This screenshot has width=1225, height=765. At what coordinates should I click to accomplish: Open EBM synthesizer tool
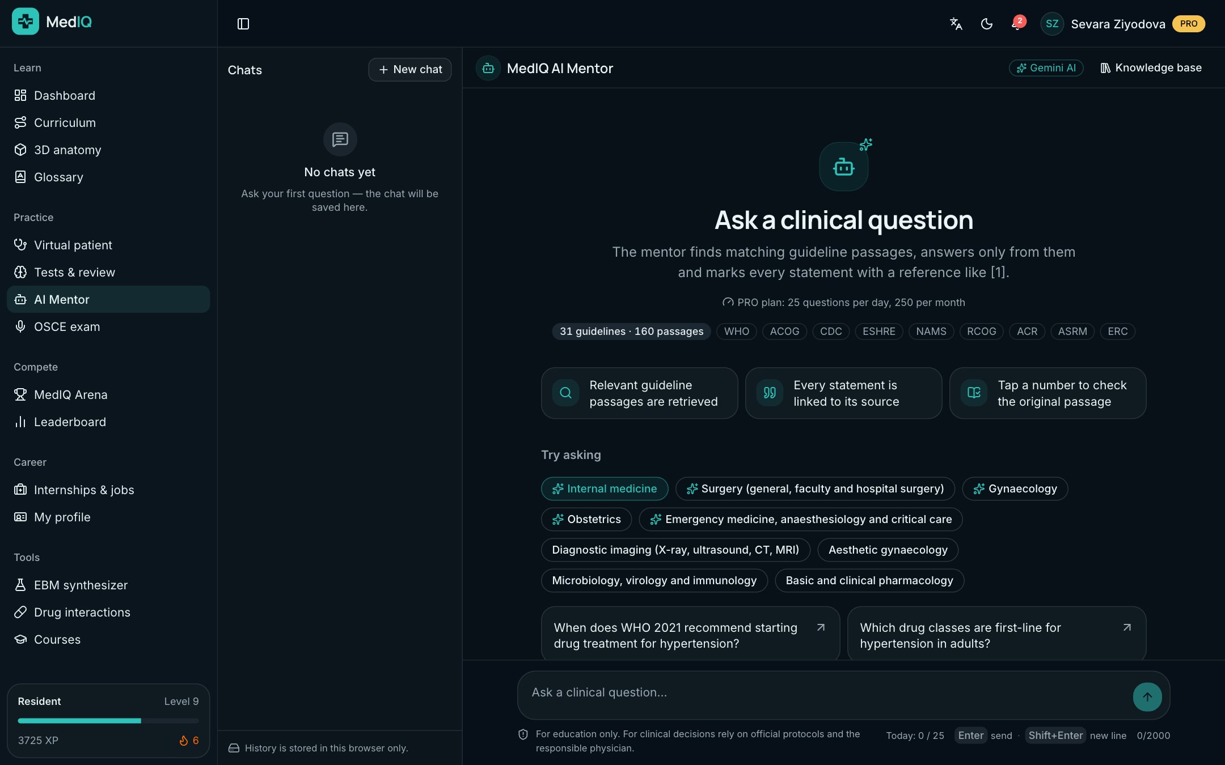pos(108,585)
